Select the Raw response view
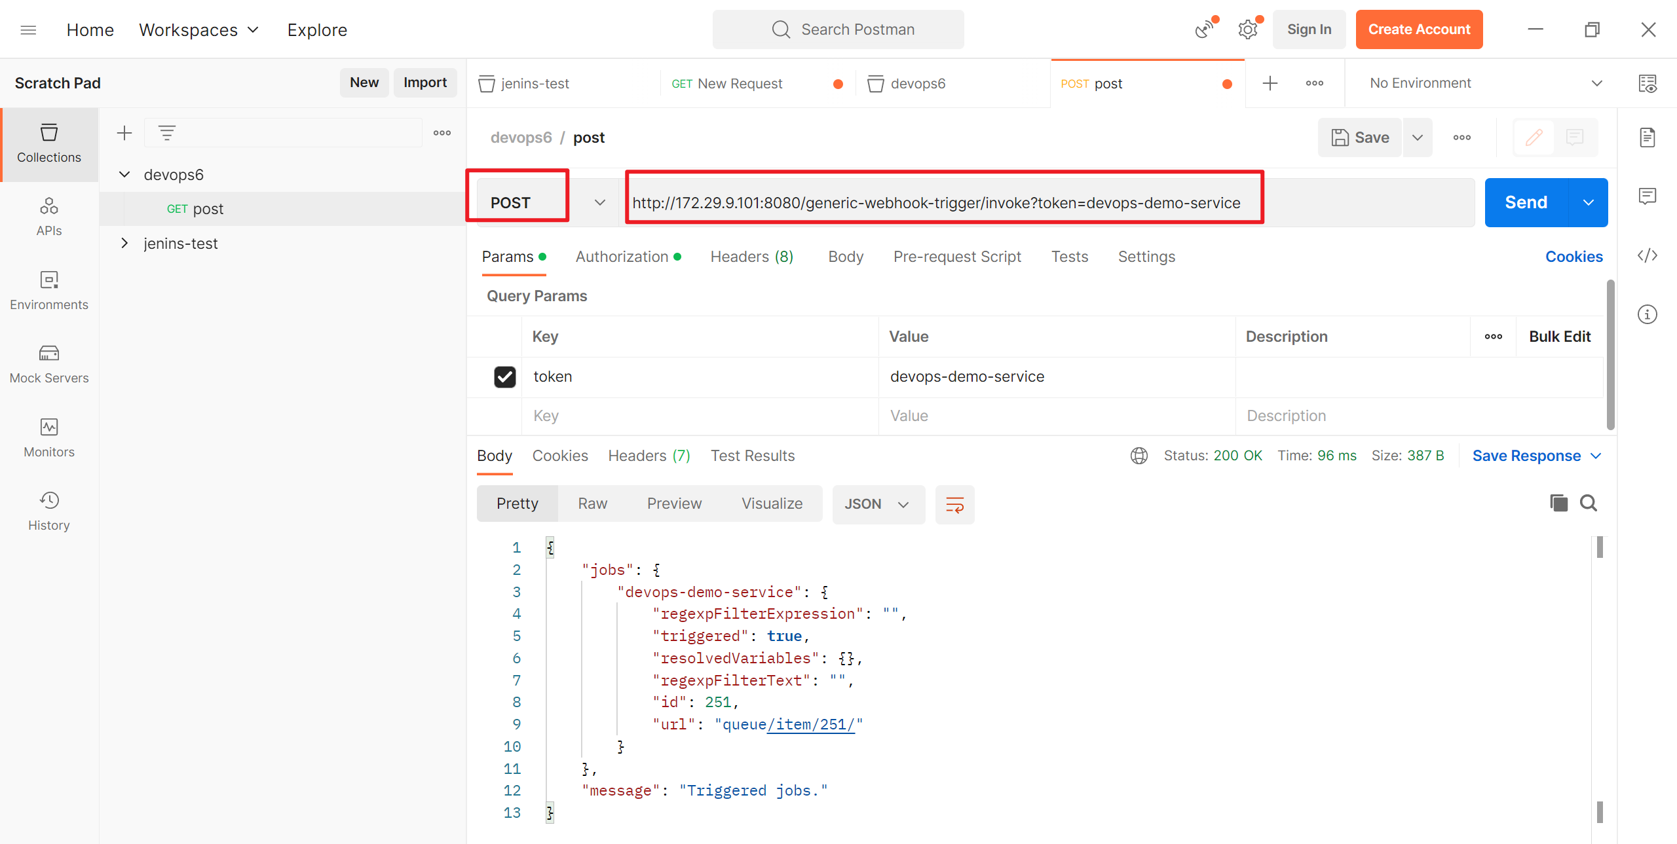This screenshot has height=844, width=1677. [593, 504]
